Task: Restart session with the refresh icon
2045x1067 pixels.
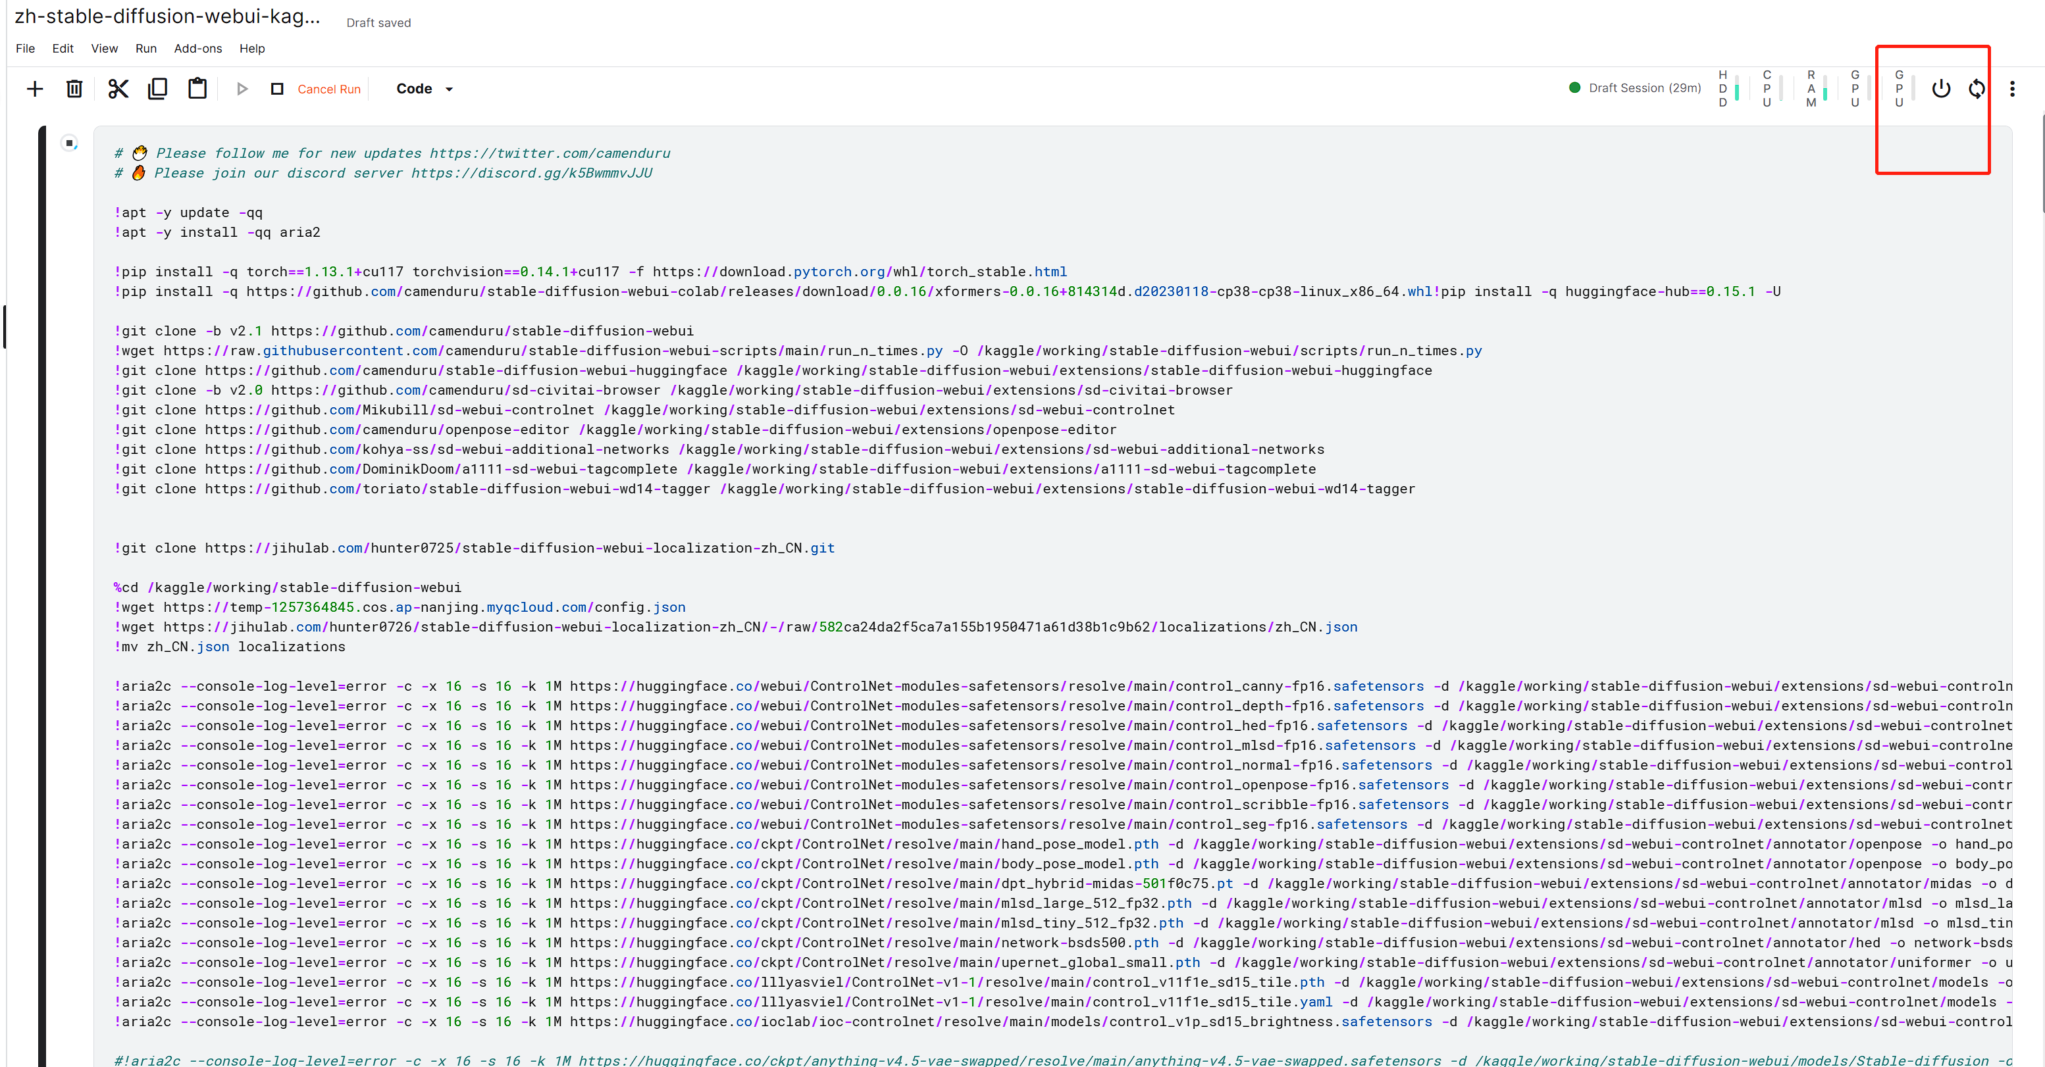Action: [1976, 89]
